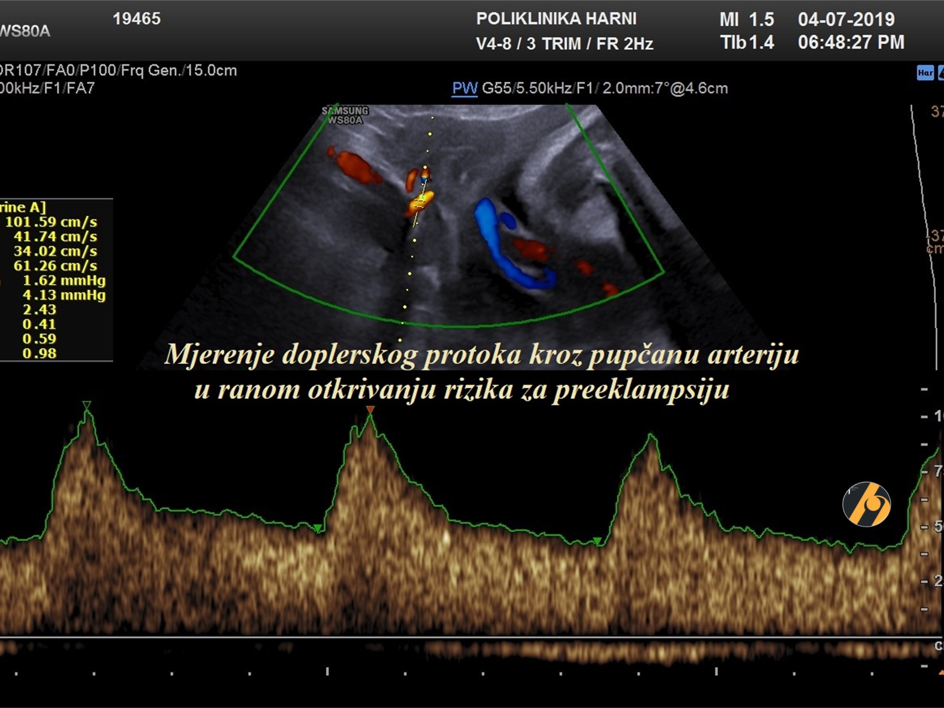
Task: Click the green trough marker after second peak
Action: point(597,541)
